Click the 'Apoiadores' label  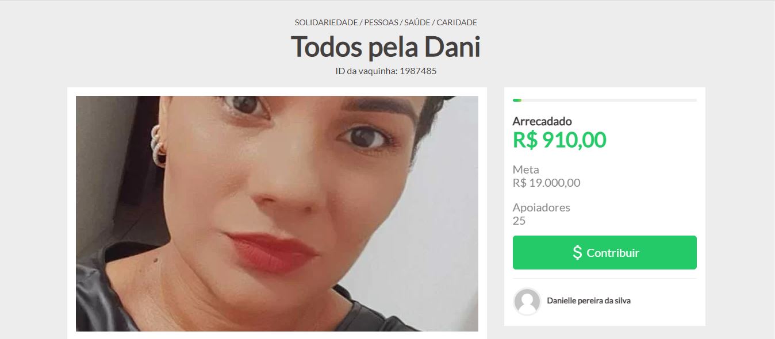[x=542, y=207]
